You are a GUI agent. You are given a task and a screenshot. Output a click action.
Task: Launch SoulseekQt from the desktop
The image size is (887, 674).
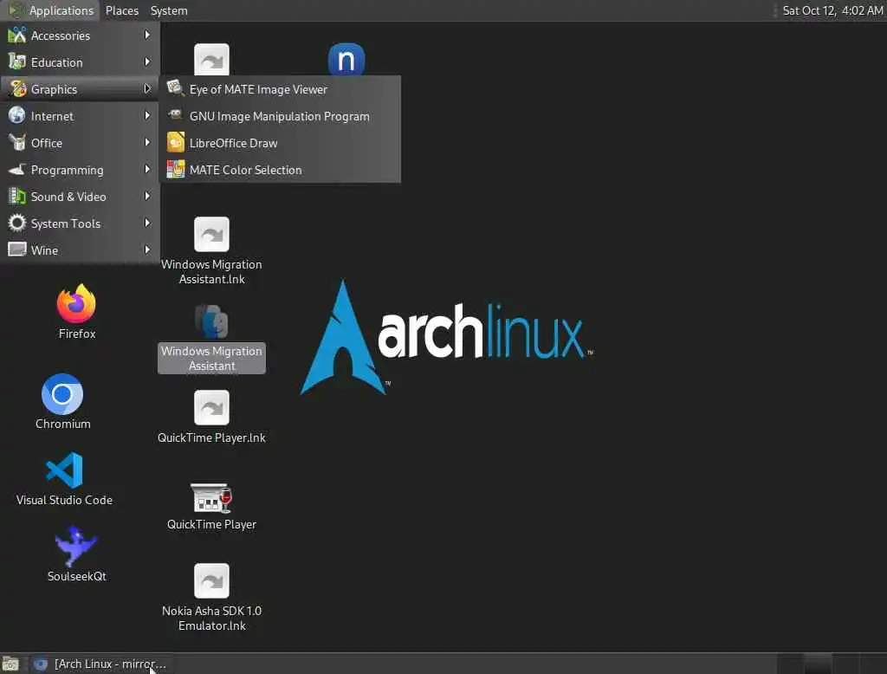click(76, 546)
